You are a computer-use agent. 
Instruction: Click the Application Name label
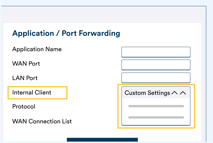pyautogui.click(x=37, y=49)
